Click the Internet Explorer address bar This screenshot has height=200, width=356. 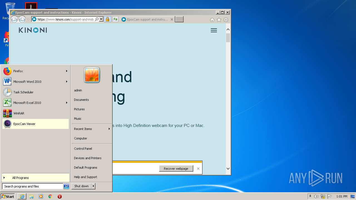[65, 19]
